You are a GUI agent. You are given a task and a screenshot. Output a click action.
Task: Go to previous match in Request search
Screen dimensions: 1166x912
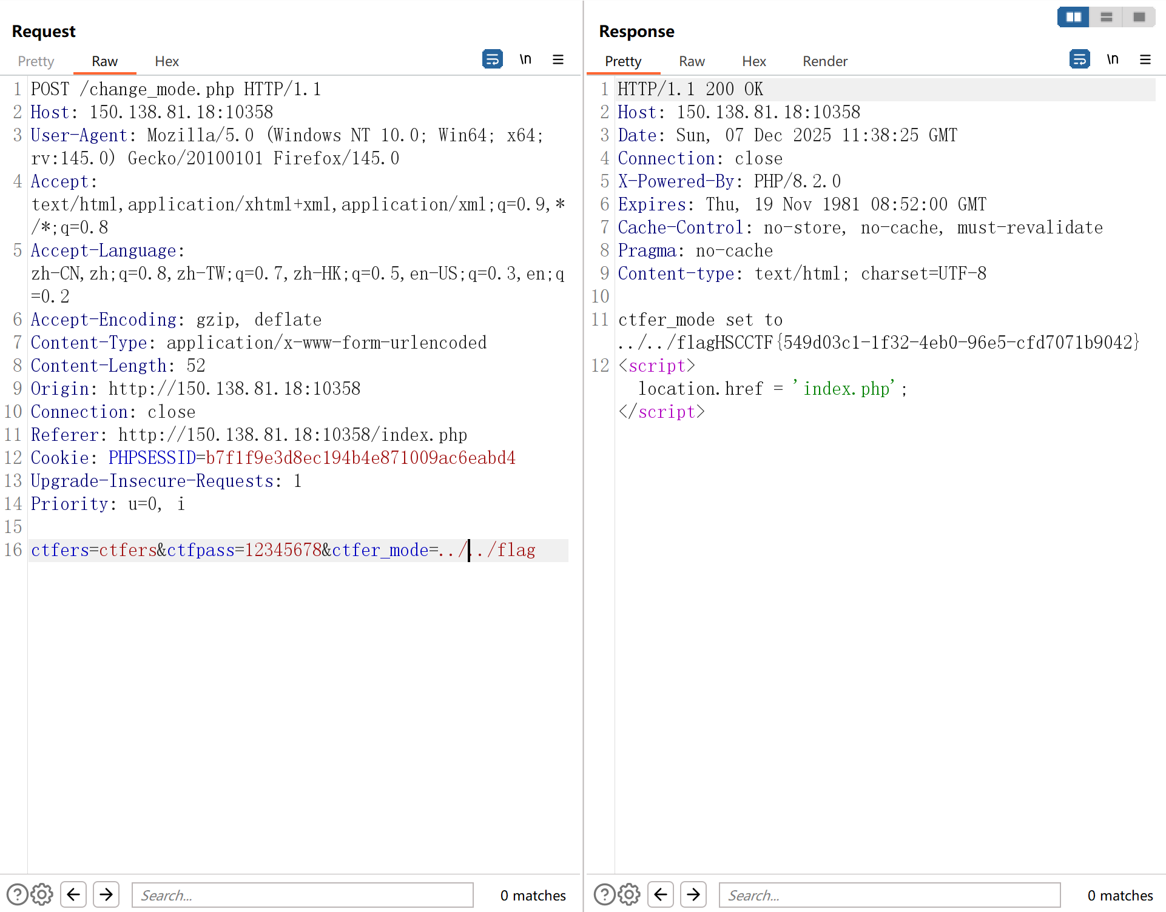coord(73,894)
